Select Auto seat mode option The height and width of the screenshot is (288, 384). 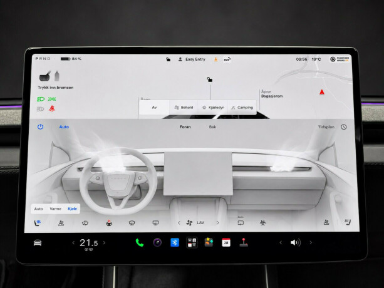pyautogui.click(x=38, y=208)
